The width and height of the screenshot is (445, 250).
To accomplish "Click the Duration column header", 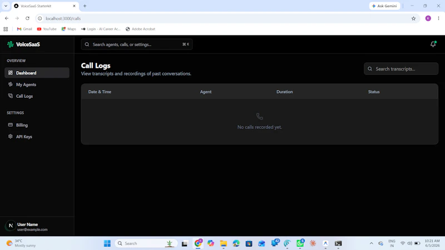I will pos(285,92).
